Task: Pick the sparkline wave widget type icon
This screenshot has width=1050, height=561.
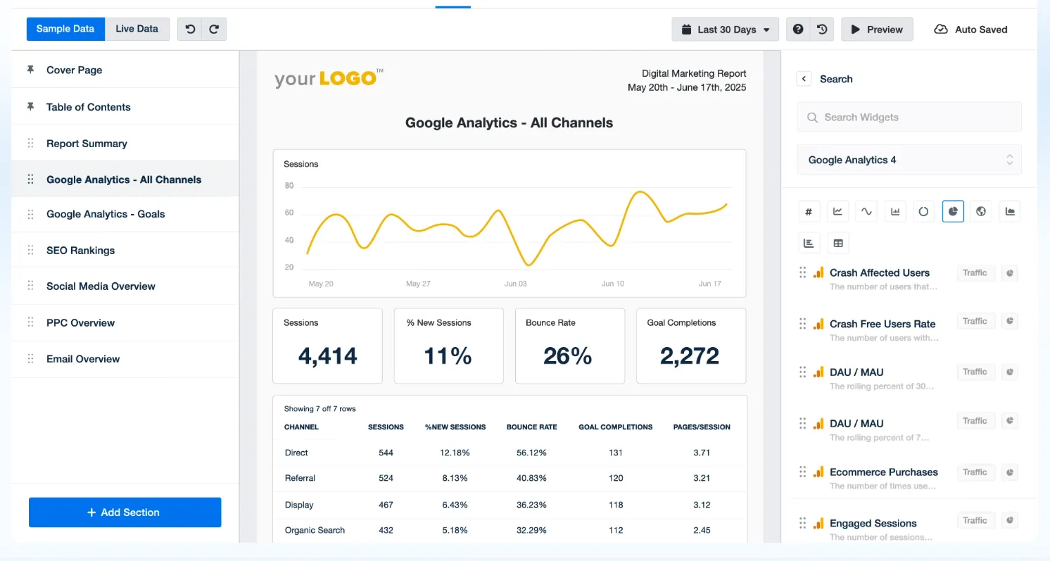Action: pos(866,211)
